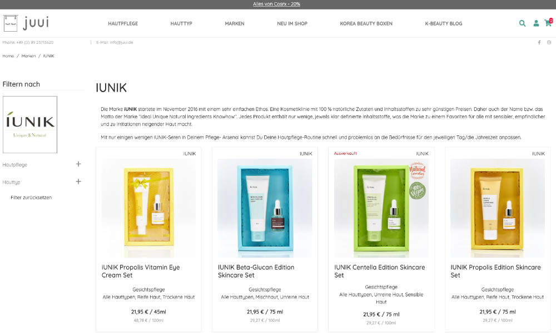The width and height of the screenshot is (556, 333).
Task: Expand the Hautpflege filter
Action: coord(78,164)
